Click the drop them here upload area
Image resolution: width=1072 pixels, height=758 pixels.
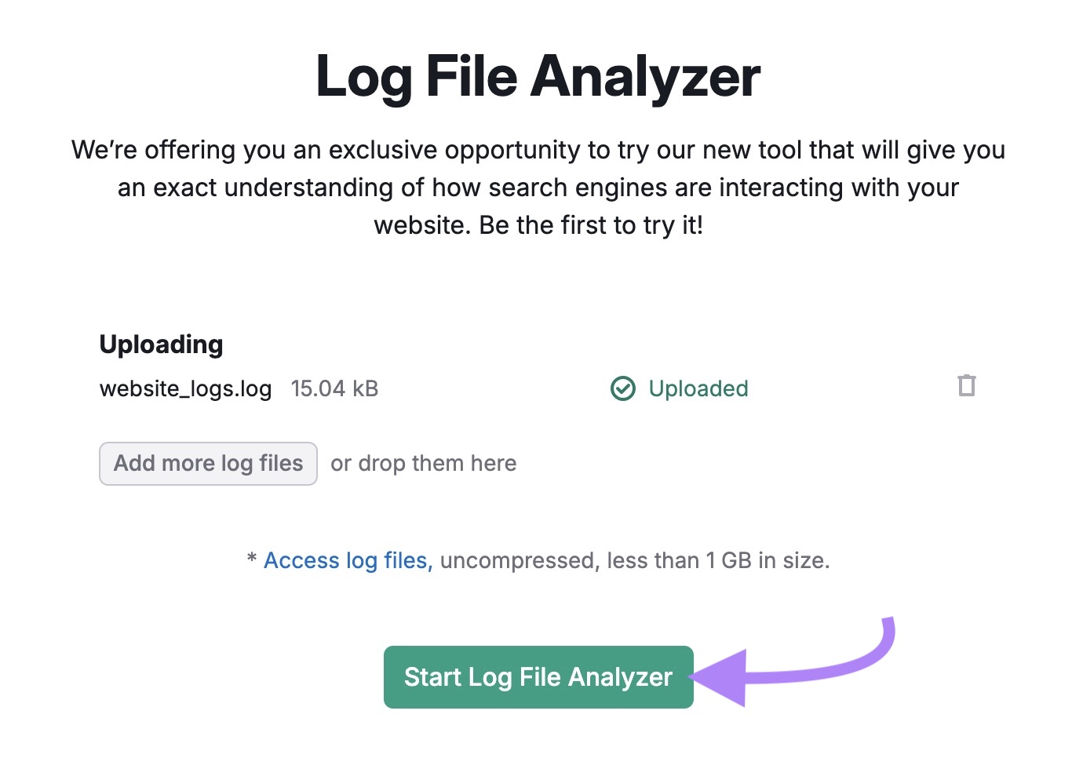422,463
